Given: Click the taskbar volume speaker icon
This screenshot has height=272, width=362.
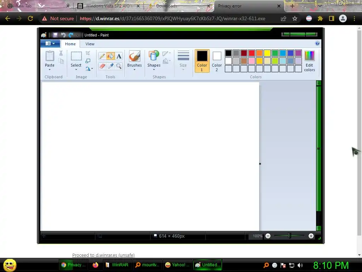Looking at the screenshot, I should [x=300, y=265].
